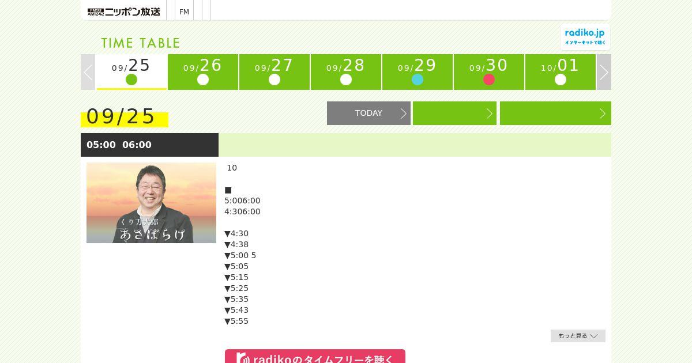The image size is (692, 363).
Task: Click the ▼5:43 segment entry
Action: click(x=236, y=310)
